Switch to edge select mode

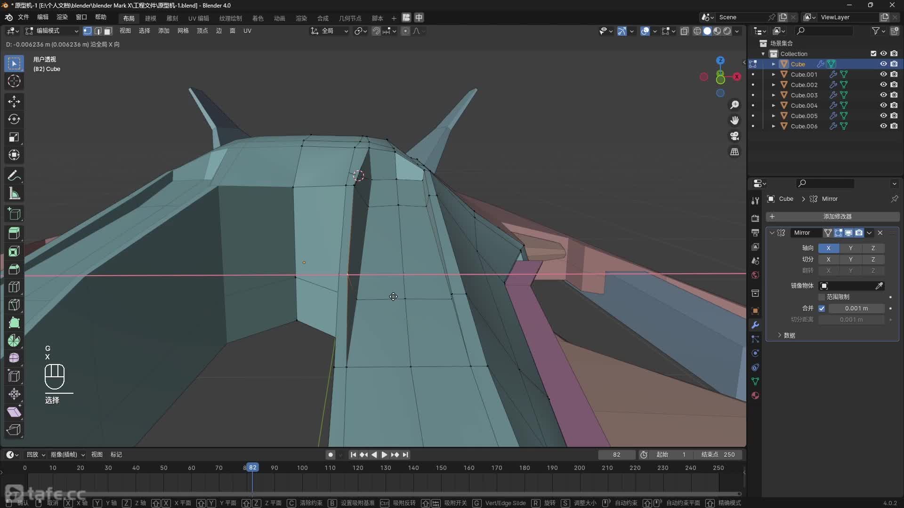97,31
